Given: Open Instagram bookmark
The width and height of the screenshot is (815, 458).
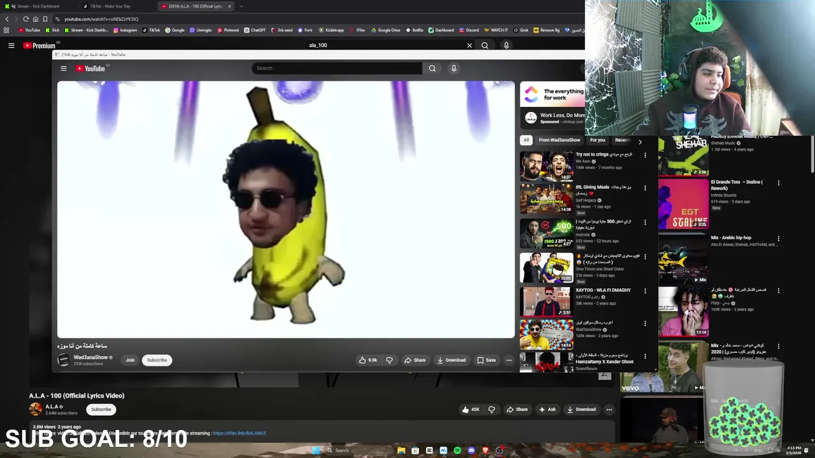Looking at the screenshot, I should (125, 30).
